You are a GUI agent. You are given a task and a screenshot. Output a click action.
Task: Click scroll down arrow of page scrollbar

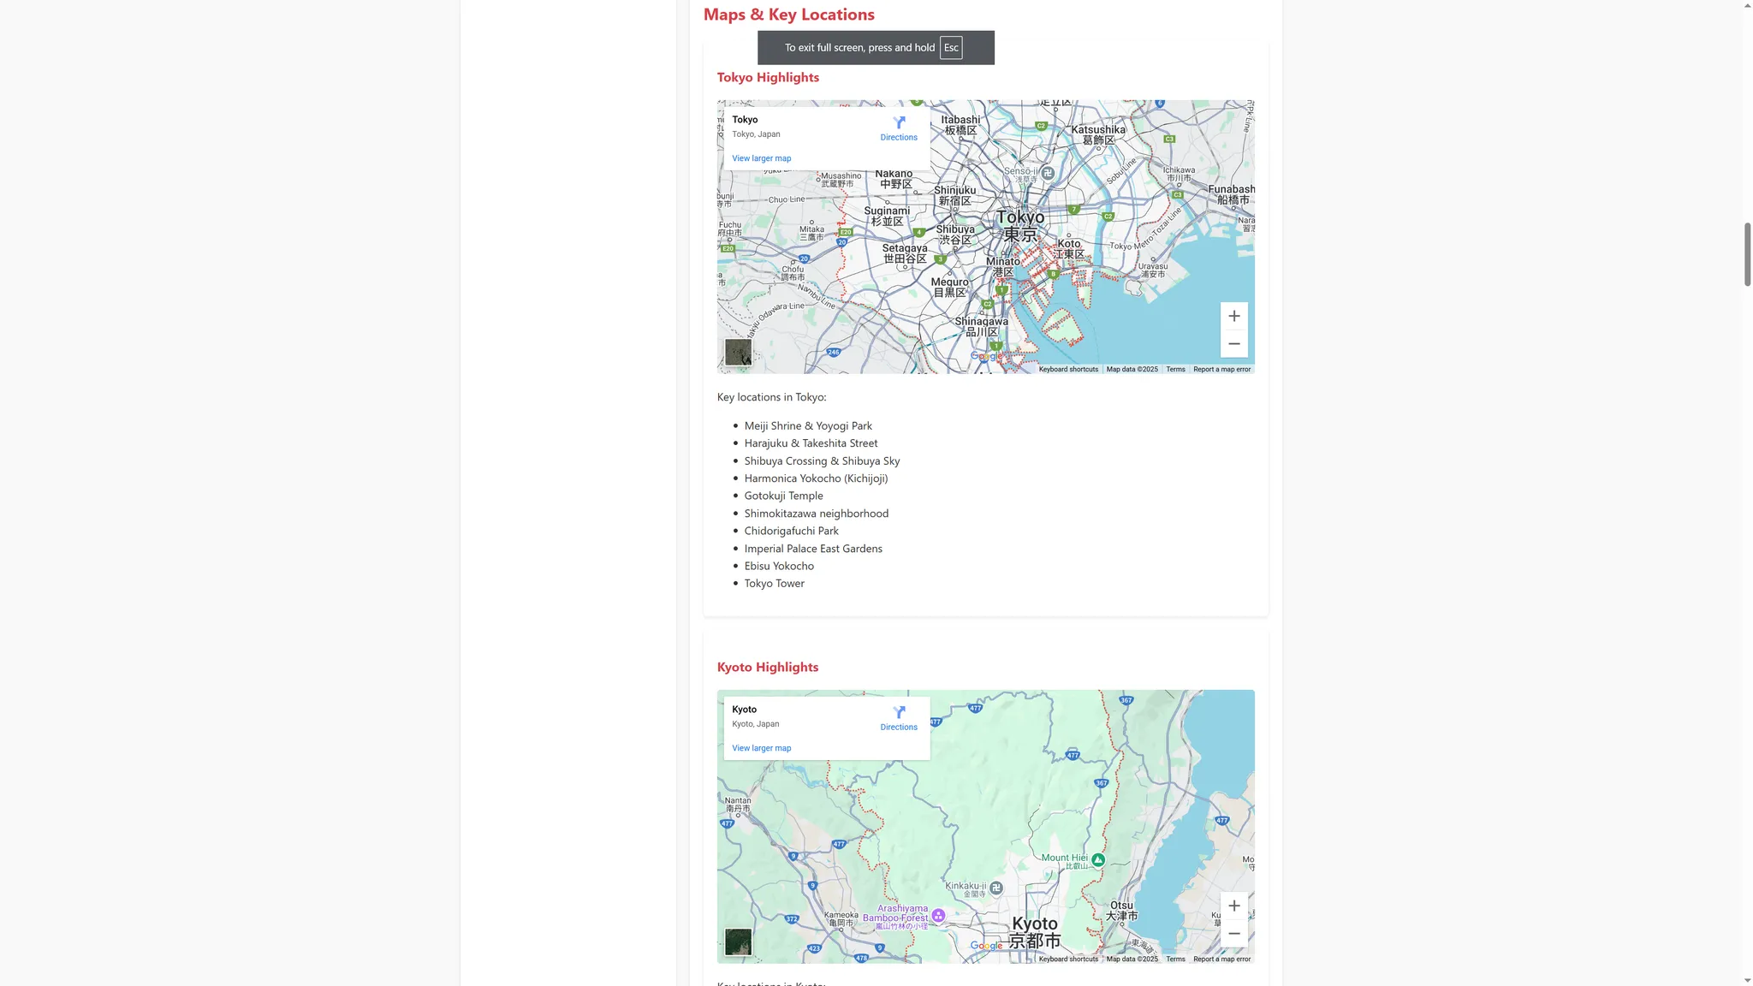1747,980
